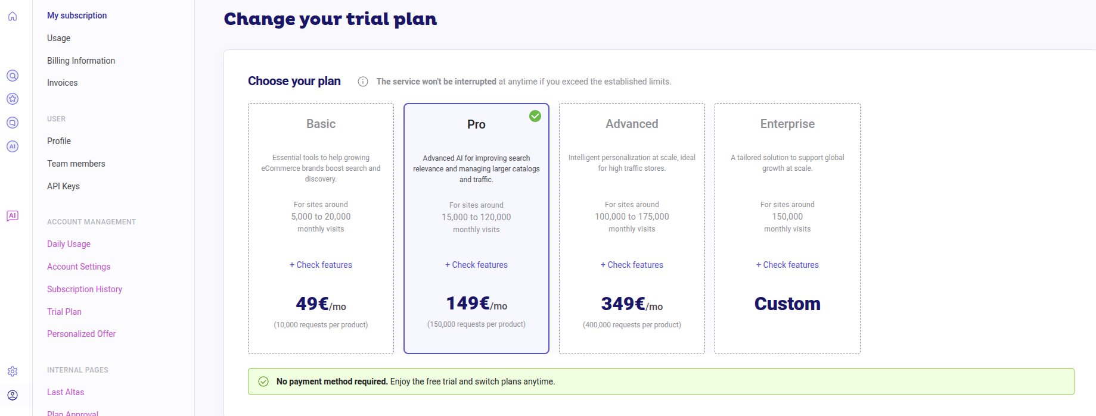1096x416 pixels.
Task: Click the home icon in the sidebar
Action: pyautogui.click(x=13, y=16)
